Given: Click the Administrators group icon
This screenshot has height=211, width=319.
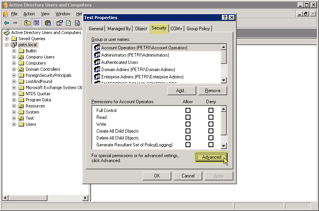Looking at the screenshot, I should tap(97, 55).
